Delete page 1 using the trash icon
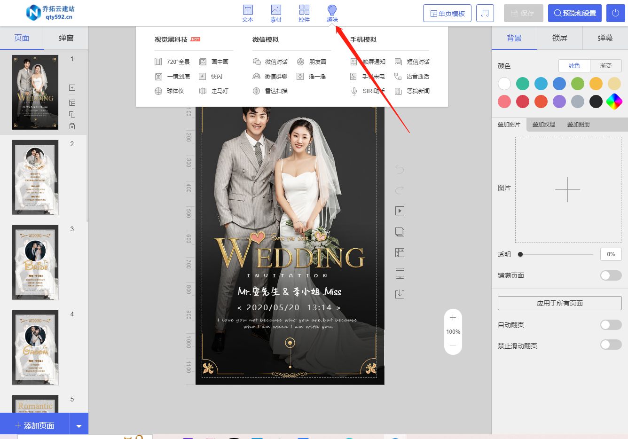This screenshot has height=439, width=628. 71,126
